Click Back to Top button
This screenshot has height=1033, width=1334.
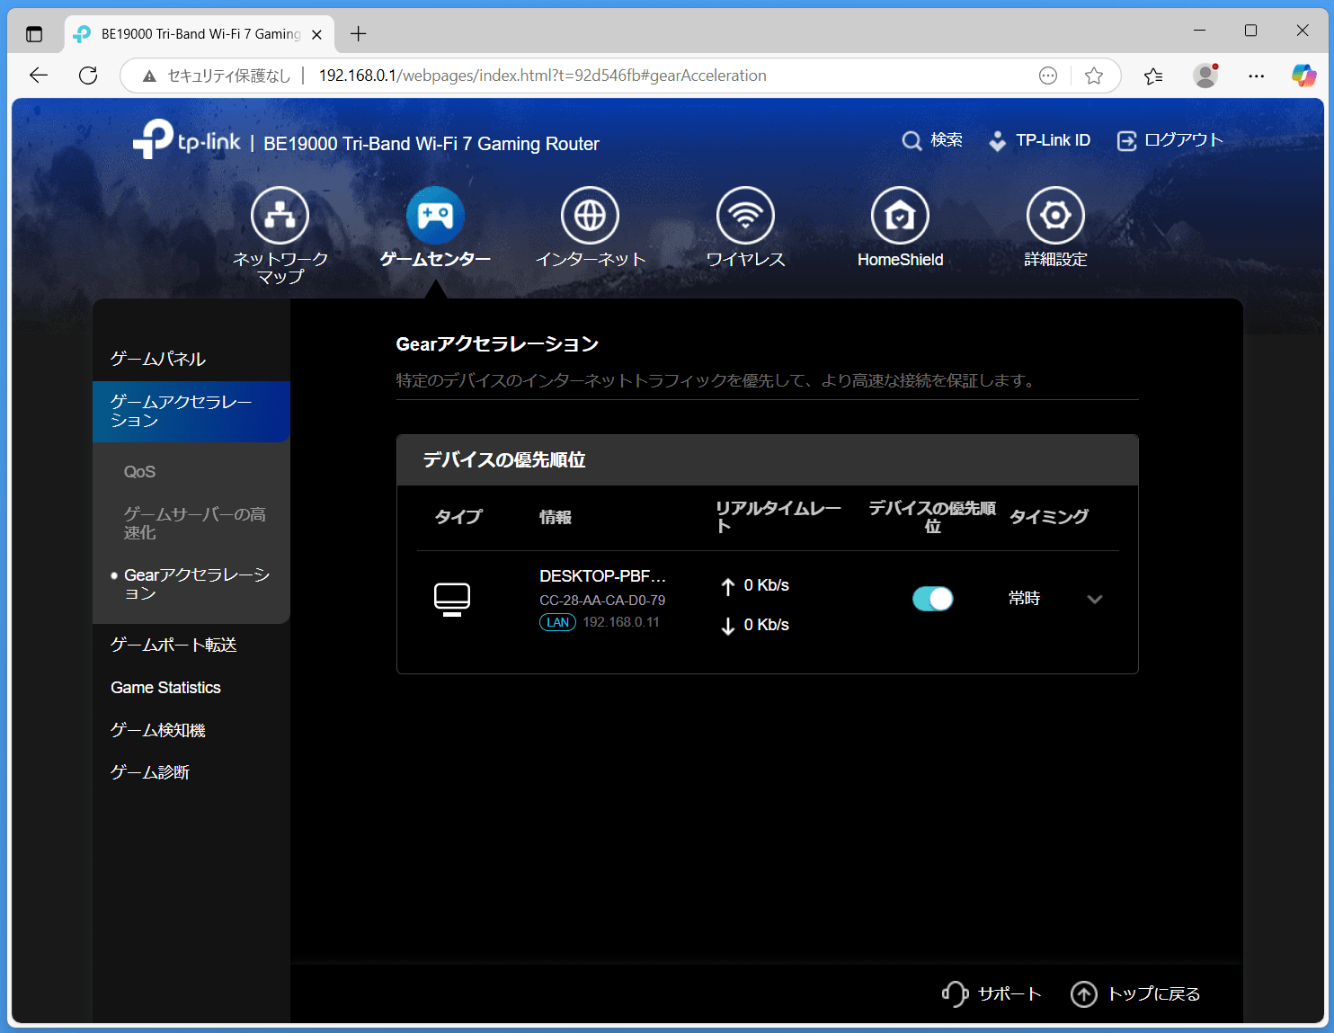pyautogui.click(x=1135, y=993)
